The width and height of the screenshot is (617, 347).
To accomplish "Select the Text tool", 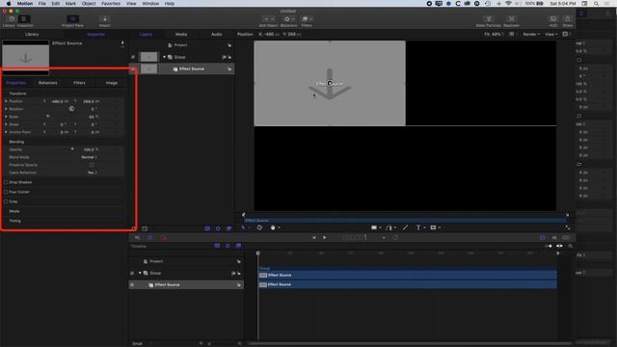I will click(418, 227).
